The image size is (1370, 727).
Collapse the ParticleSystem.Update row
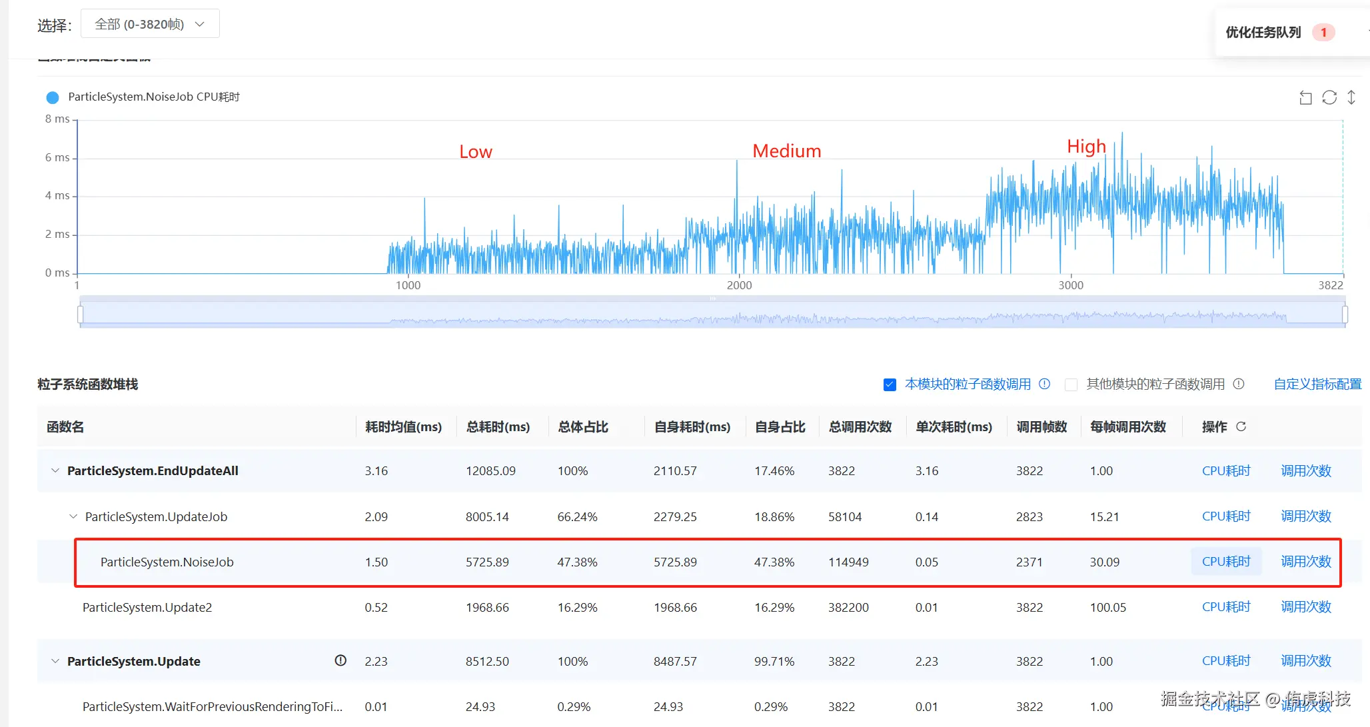click(55, 661)
